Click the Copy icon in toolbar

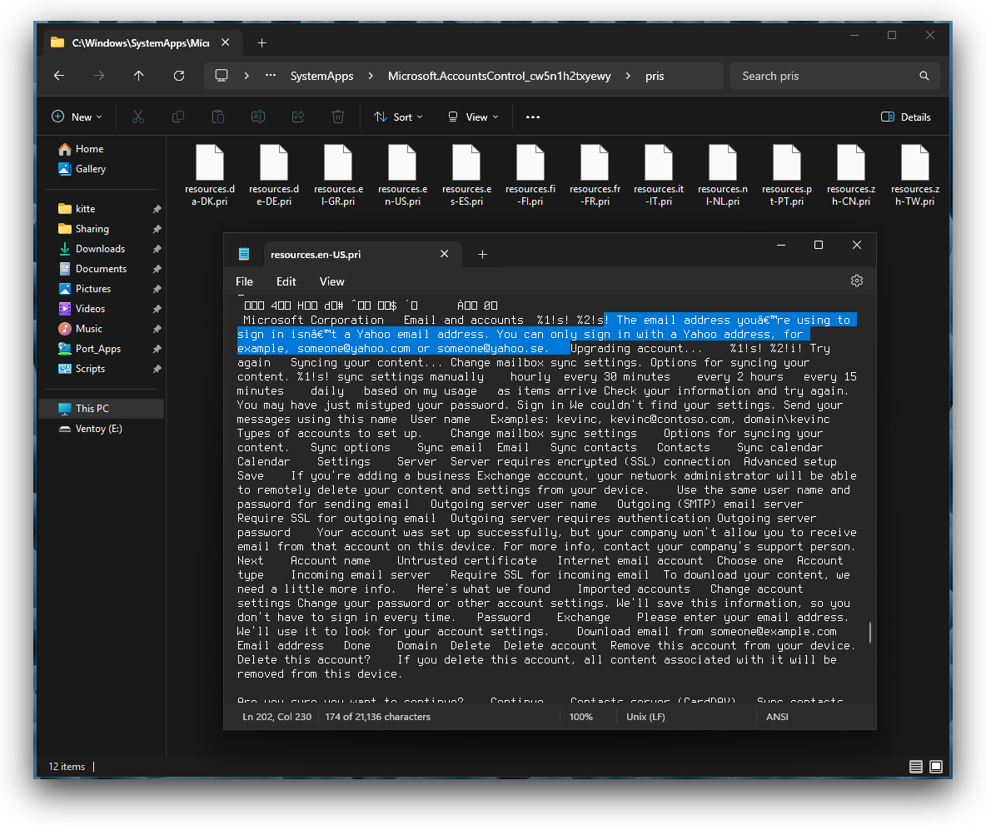(178, 117)
